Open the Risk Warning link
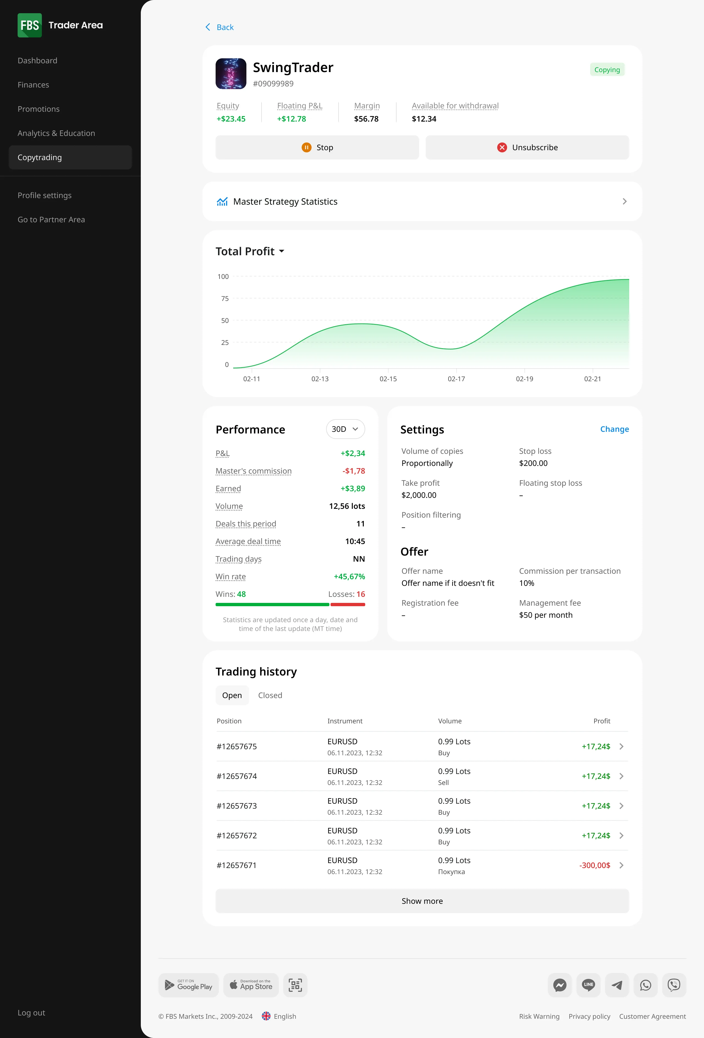704x1038 pixels. tap(539, 1016)
